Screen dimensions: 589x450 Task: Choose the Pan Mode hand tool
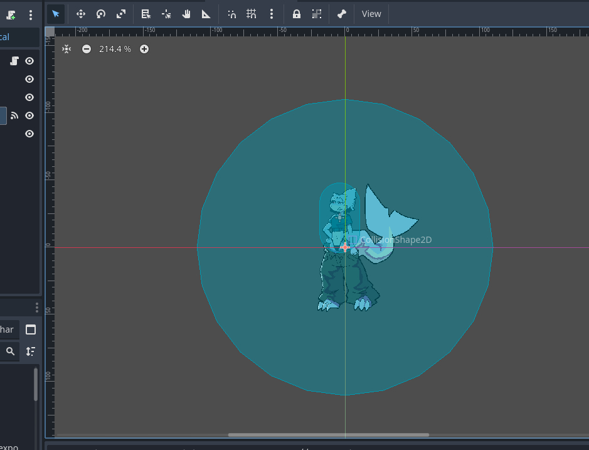pos(186,14)
